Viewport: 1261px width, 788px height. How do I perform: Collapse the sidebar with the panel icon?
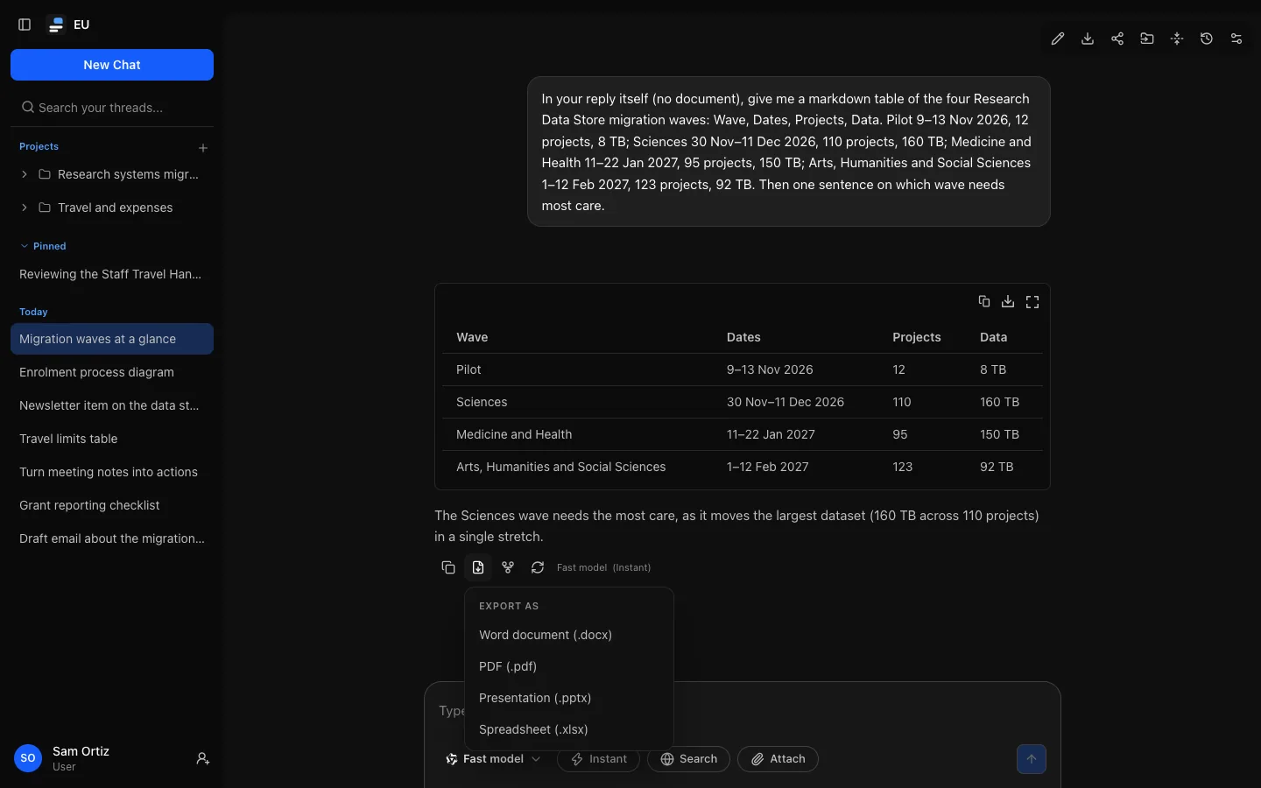coord(25,25)
